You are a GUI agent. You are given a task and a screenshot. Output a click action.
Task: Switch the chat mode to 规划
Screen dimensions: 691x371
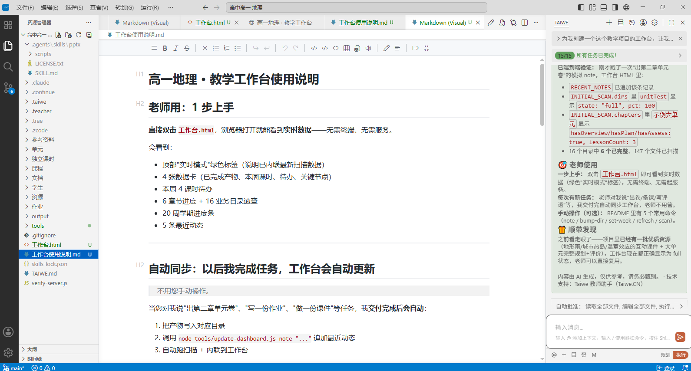665,355
